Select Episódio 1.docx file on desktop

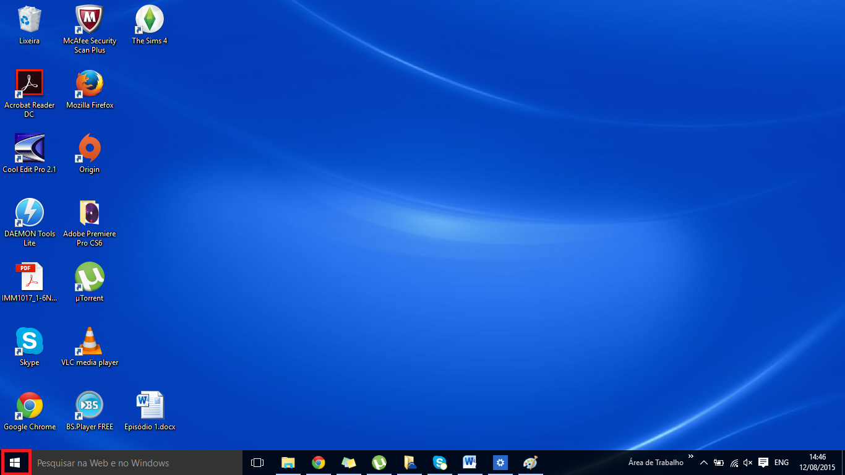(149, 411)
